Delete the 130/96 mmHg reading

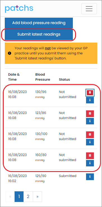[x=90, y=92]
